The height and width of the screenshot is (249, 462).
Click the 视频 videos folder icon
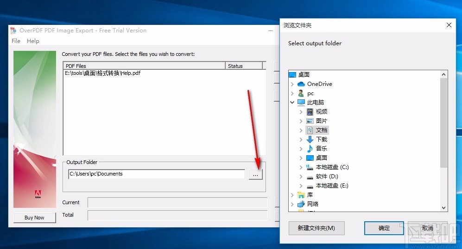coord(310,112)
